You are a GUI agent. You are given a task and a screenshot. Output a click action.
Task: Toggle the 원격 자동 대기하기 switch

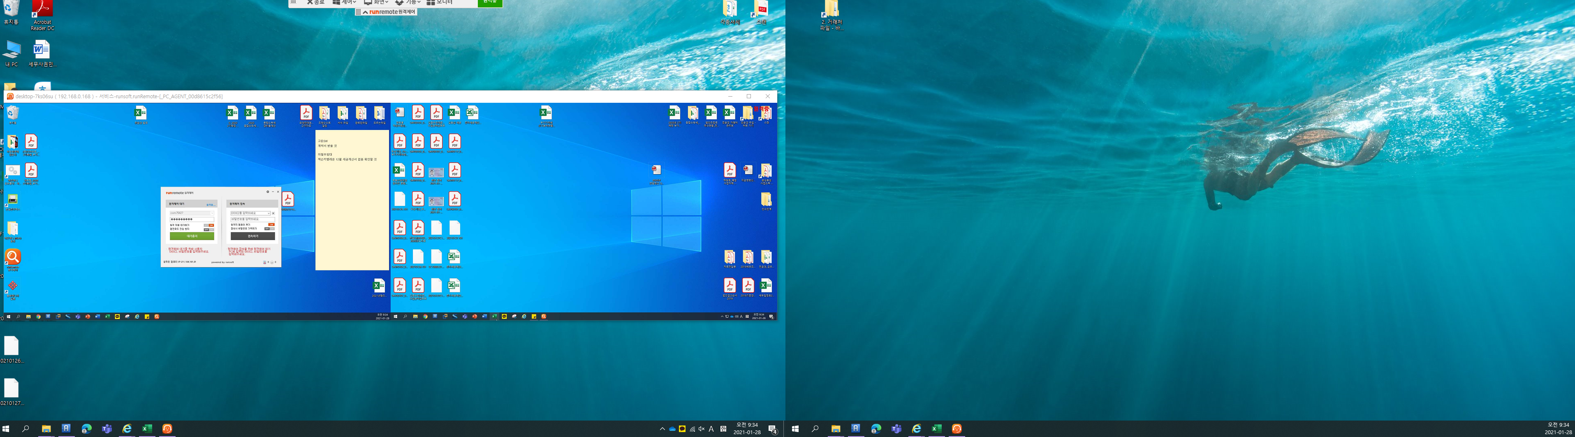tap(210, 225)
